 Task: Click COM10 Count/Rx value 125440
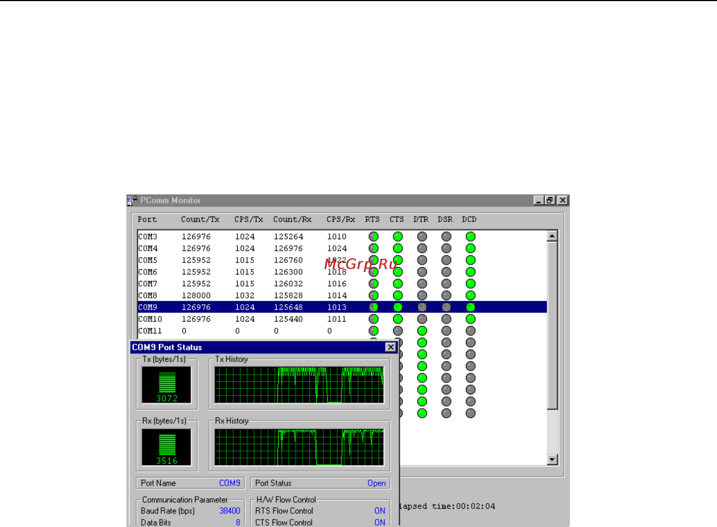(288, 319)
